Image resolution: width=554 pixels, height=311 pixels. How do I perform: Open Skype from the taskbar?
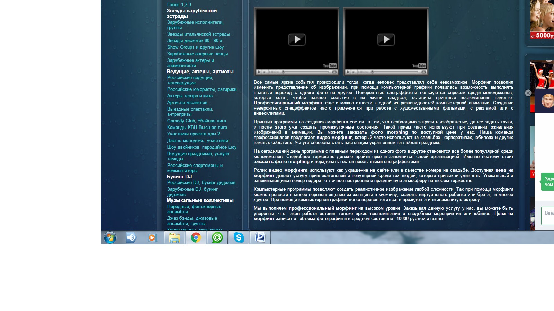coord(239,237)
